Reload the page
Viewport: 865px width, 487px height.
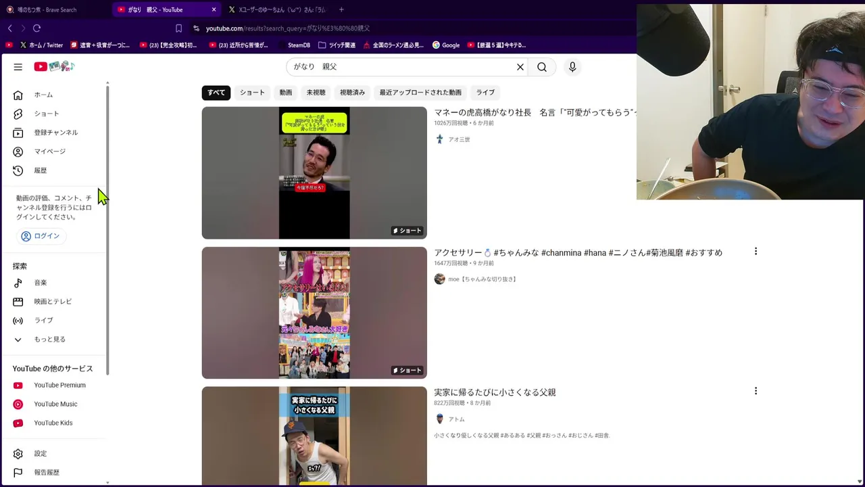(36, 28)
